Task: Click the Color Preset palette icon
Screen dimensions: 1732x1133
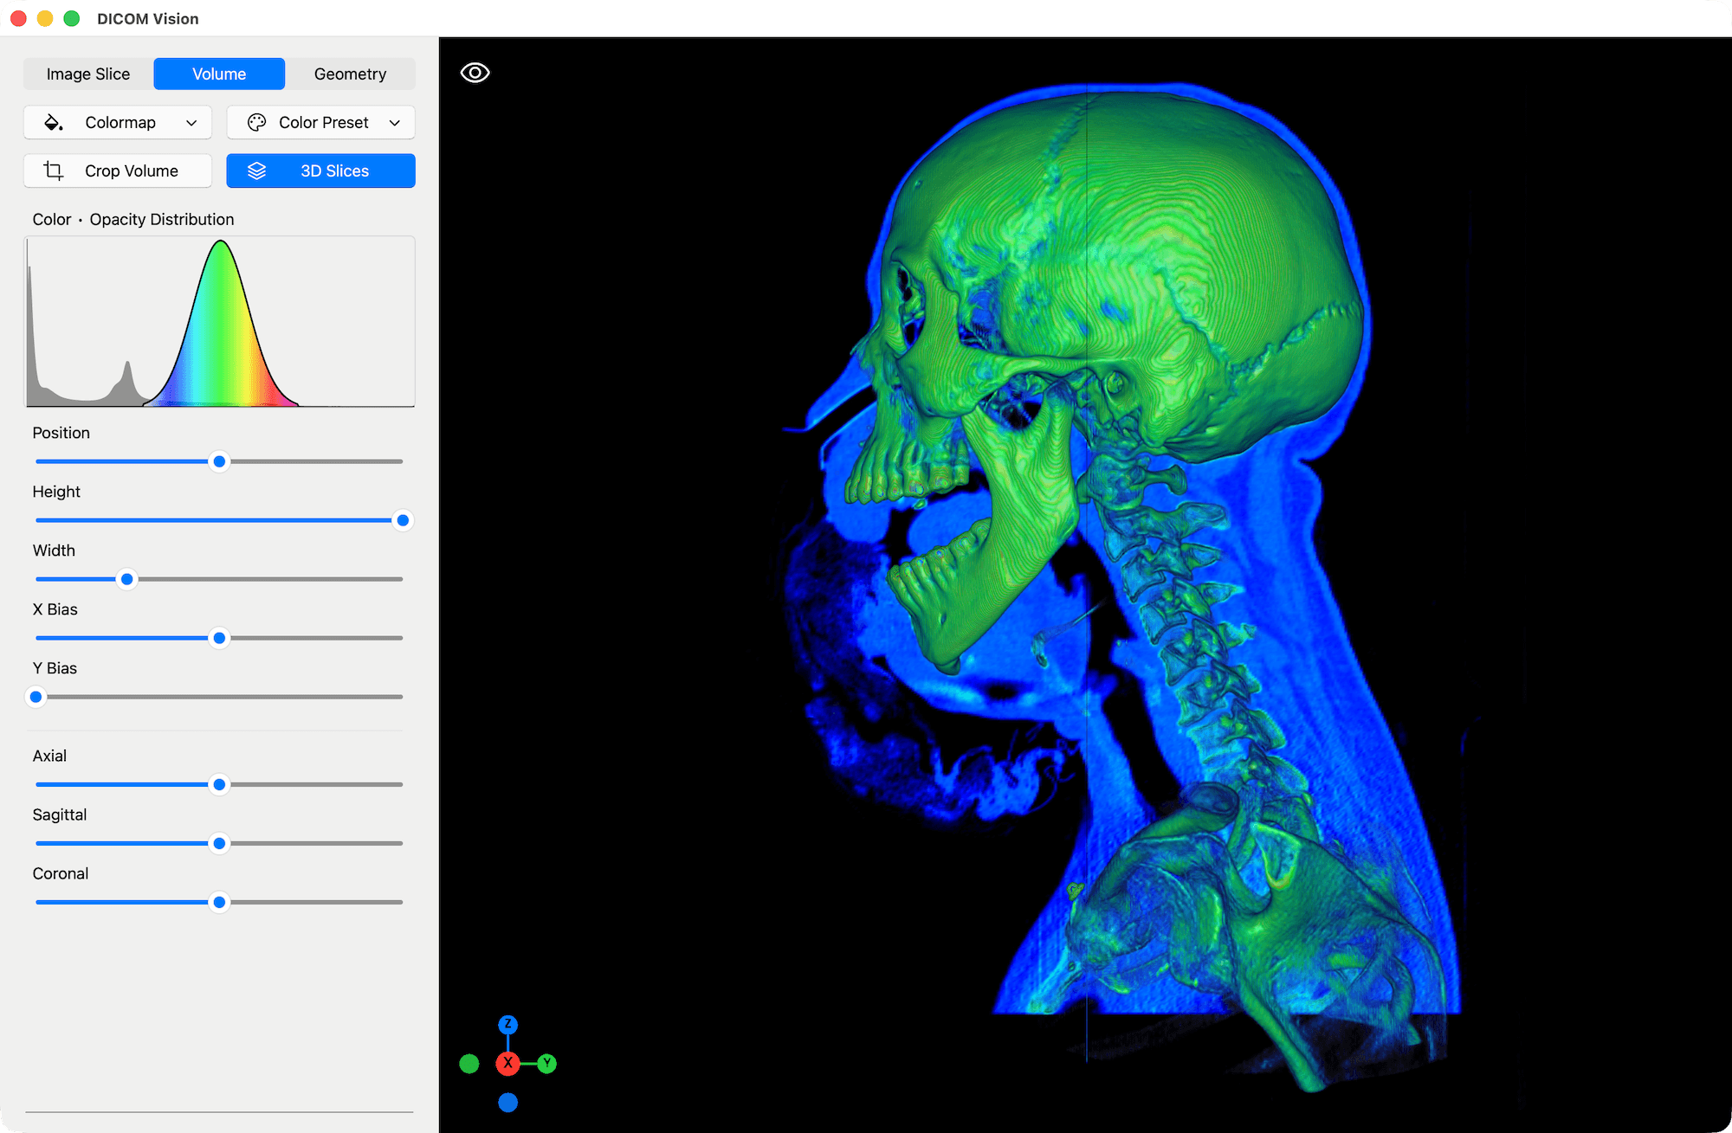Action: 257,122
